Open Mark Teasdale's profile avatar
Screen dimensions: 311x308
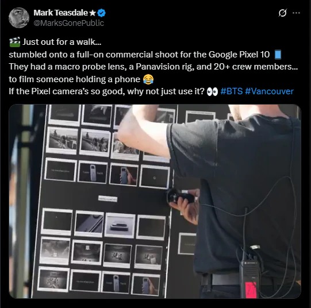pyautogui.click(x=19, y=18)
